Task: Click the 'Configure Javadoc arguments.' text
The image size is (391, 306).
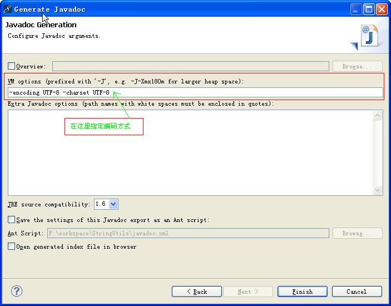Action: tap(54, 36)
